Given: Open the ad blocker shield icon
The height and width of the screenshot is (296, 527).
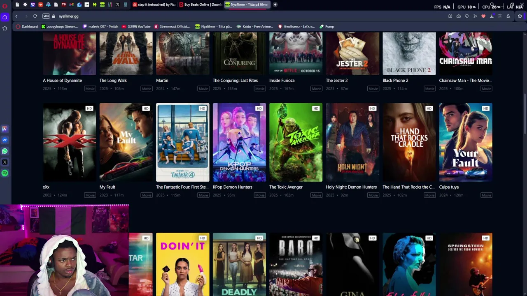Looking at the screenshot, I should click(467, 16).
